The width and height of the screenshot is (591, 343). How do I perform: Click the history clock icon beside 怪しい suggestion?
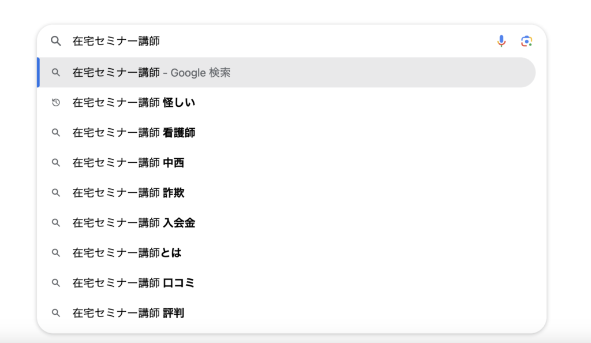(x=56, y=103)
